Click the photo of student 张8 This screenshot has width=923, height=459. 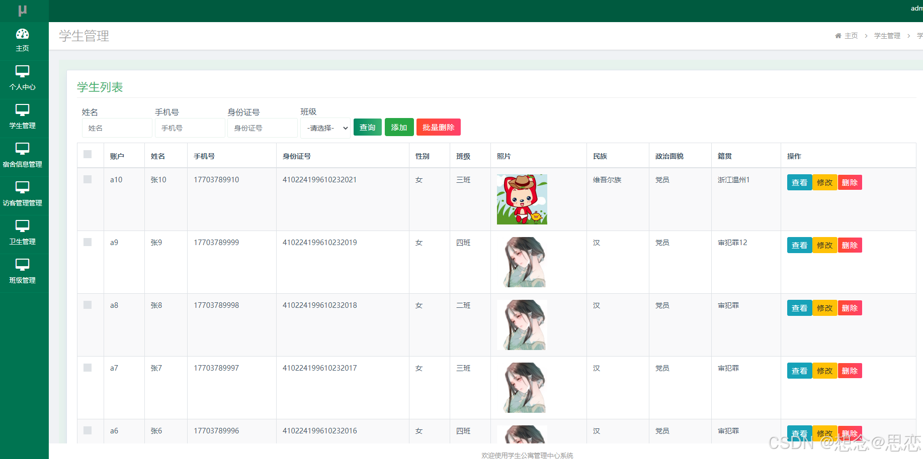tap(522, 325)
